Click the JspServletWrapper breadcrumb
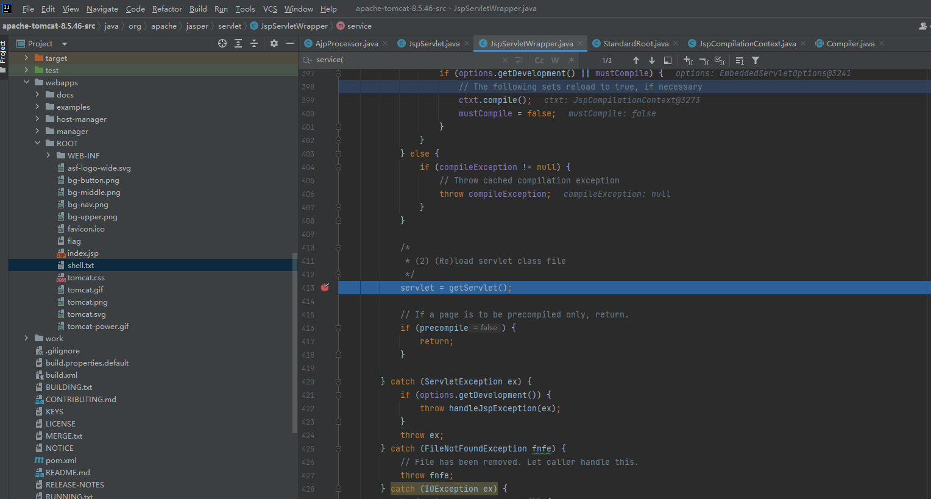 [289, 26]
